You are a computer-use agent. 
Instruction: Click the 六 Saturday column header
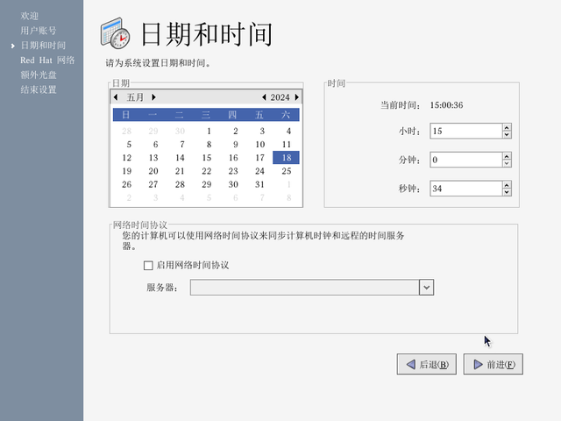[x=286, y=115]
